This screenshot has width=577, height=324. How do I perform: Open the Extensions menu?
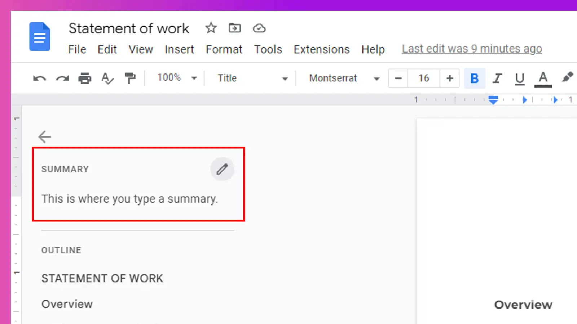point(321,49)
